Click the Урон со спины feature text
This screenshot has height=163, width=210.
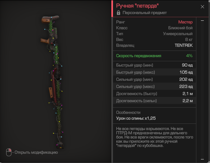pos(136,118)
